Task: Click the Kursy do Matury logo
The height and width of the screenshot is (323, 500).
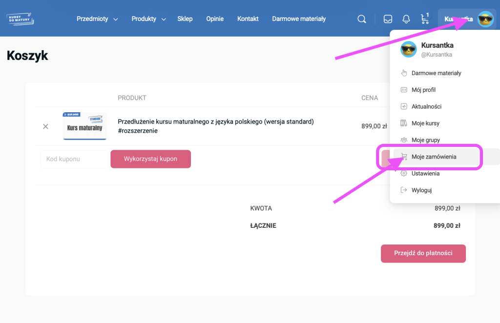Action: coord(21,19)
